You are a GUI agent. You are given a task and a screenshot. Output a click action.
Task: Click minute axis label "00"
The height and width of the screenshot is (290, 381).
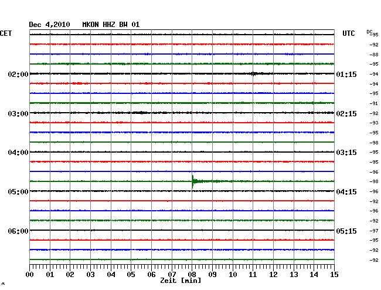click(30, 274)
